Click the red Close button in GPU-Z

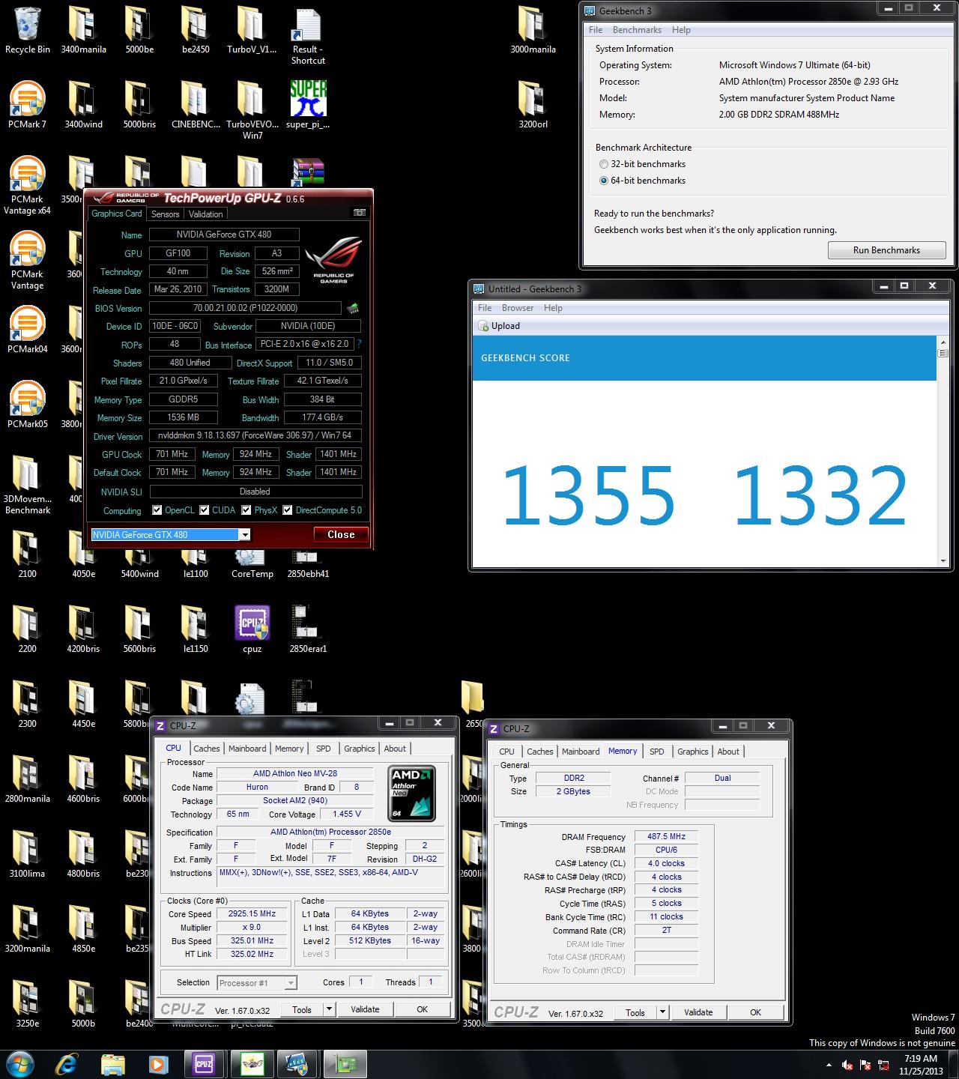pos(341,534)
